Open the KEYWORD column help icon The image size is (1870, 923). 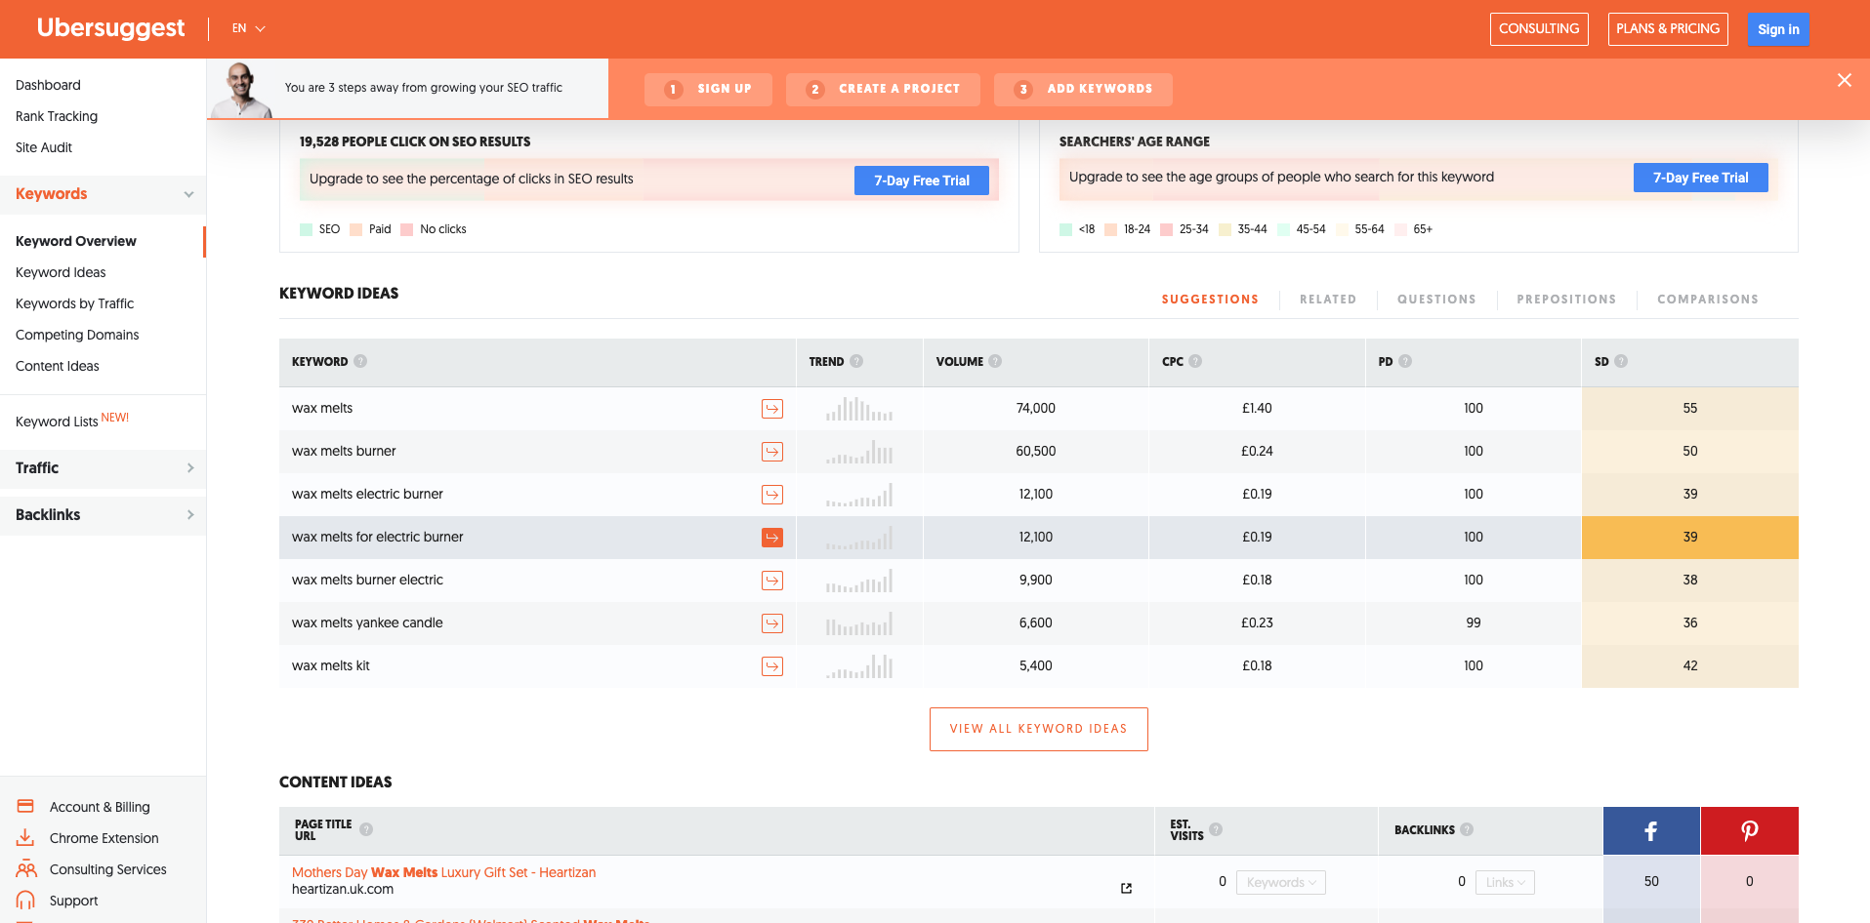[360, 361]
